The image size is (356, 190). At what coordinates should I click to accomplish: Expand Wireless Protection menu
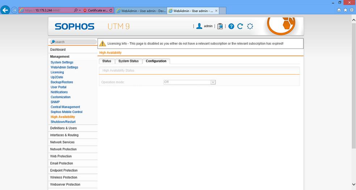coord(73,178)
